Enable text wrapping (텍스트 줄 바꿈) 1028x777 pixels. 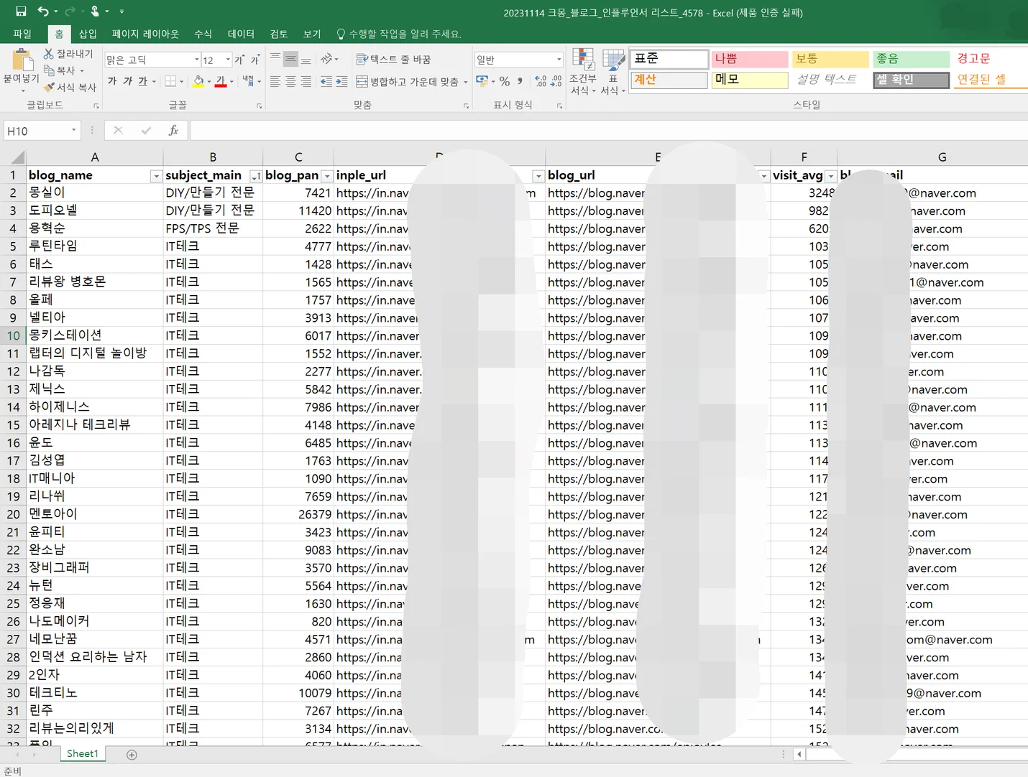click(x=393, y=59)
